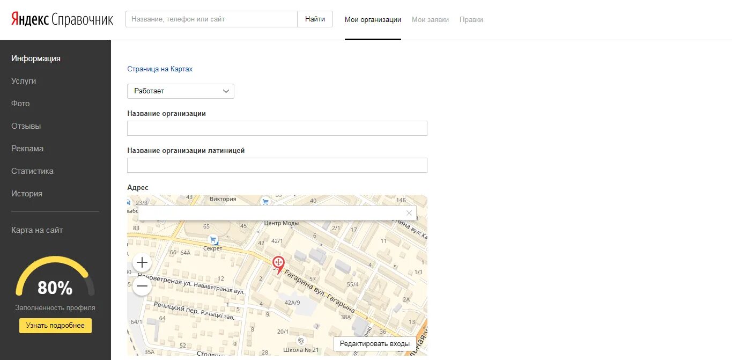Click the address input on the map
Screen dimensions: 732x360
[x=271, y=213]
